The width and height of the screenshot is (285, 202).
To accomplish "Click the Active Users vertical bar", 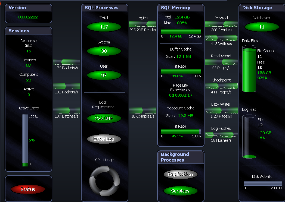I will pos(25,140).
